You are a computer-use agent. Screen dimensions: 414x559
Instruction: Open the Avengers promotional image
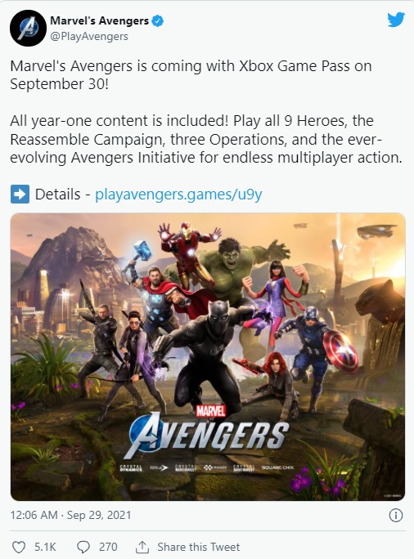(208, 357)
